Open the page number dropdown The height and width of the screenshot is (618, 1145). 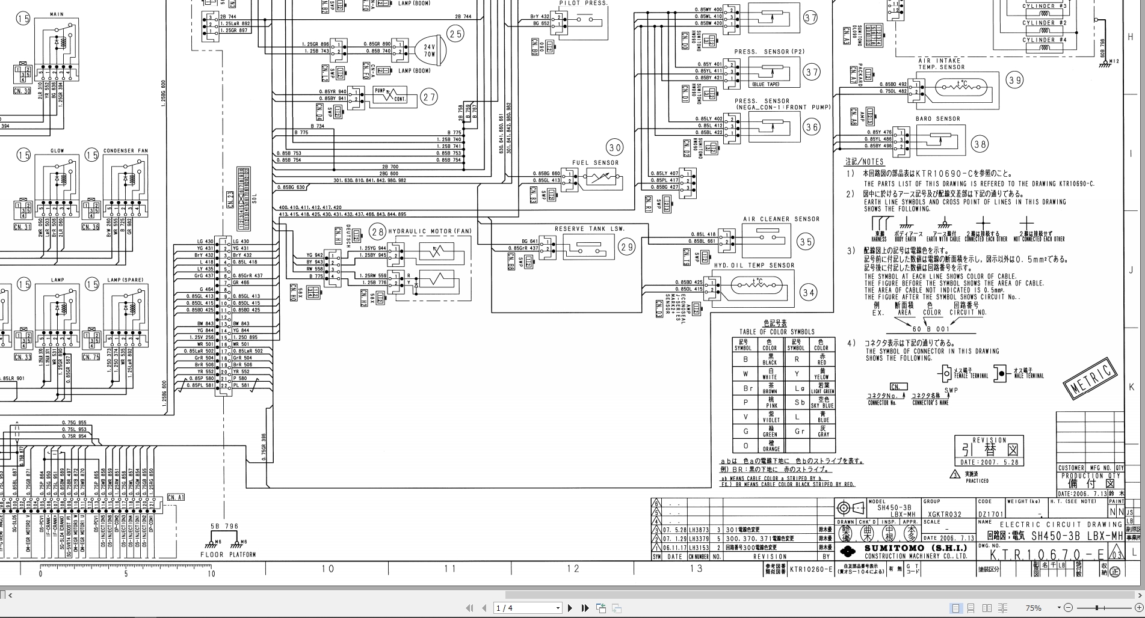pyautogui.click(x=557, y=608)
